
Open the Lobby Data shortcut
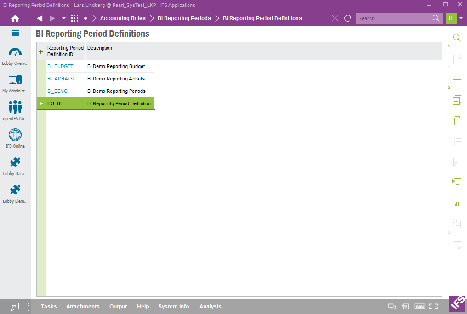click(x=15, y=166)
